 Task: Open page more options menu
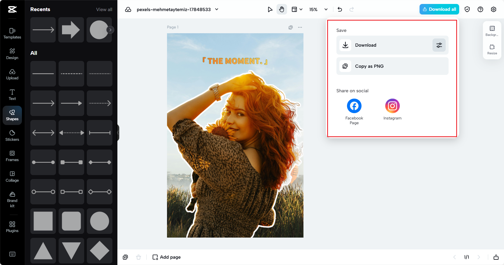pyautogui.click(x=300, y=27)
